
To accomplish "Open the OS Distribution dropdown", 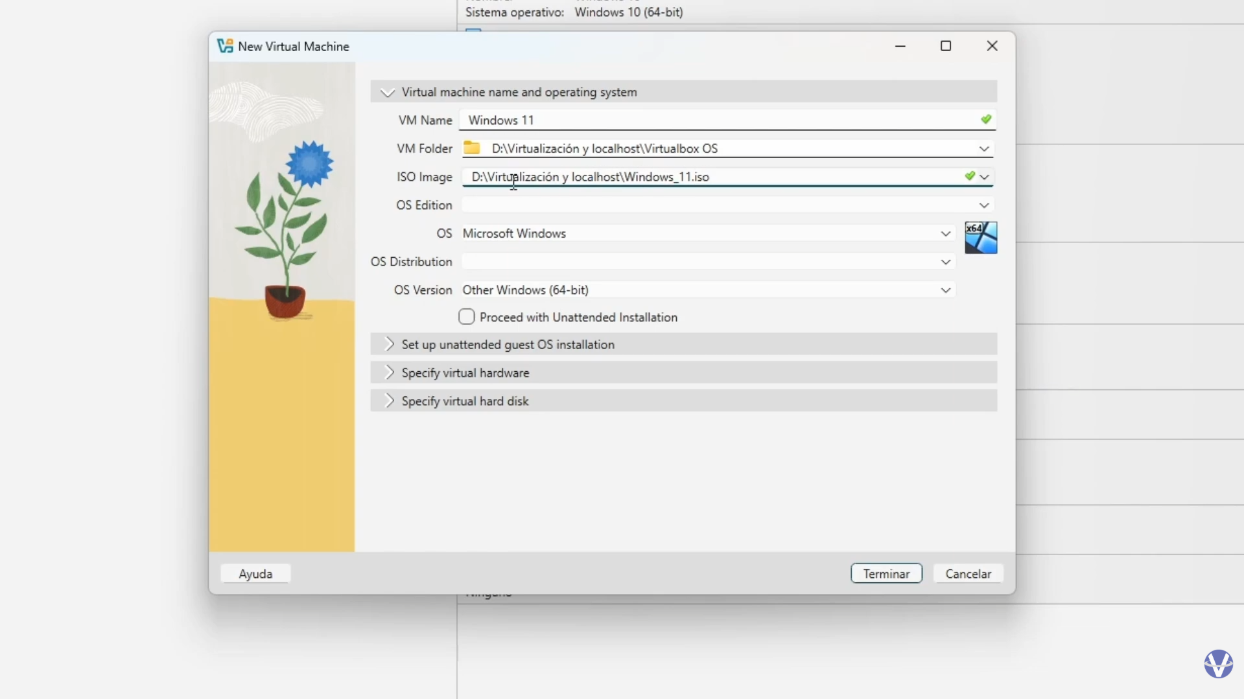I will tap(946, 262).
